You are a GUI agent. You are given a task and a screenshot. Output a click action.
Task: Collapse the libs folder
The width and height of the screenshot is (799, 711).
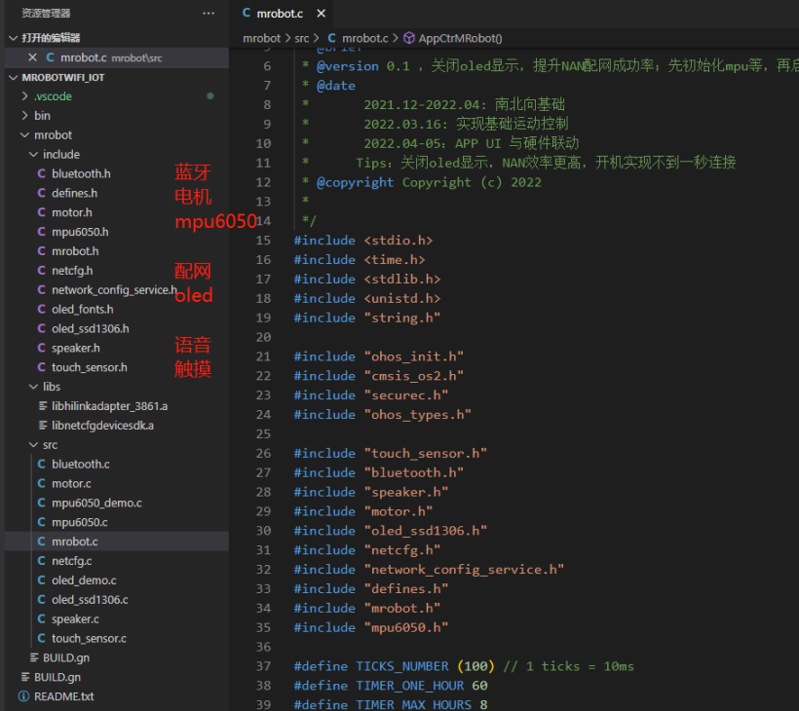point(34,387)
